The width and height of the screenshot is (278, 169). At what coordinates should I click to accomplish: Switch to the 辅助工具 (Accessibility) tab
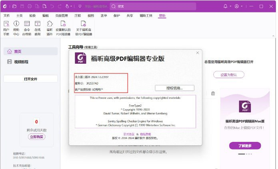[x=146, y=16]
